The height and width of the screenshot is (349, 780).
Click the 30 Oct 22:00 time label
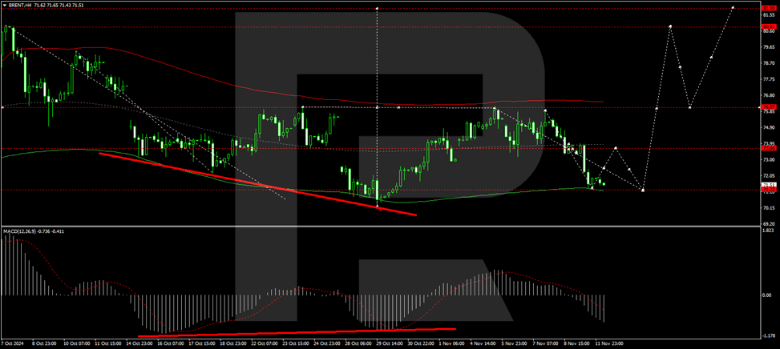[x=422, y=343]
